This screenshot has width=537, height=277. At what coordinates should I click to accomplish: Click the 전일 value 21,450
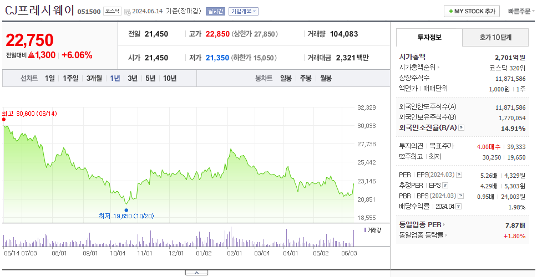coord(156,34)
